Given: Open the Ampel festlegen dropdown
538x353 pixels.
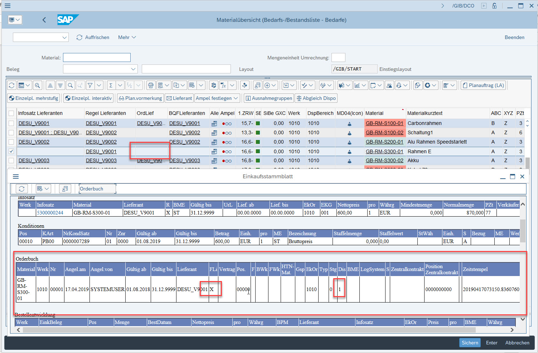Looking at the screenshot, I should [x=217, y=98].
